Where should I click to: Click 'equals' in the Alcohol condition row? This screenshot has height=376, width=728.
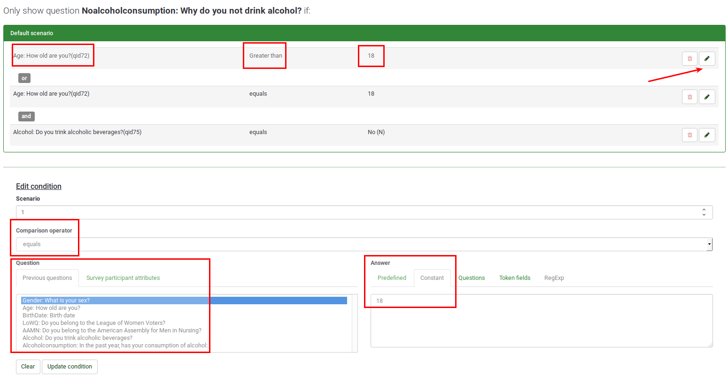[x=258, y=132]
